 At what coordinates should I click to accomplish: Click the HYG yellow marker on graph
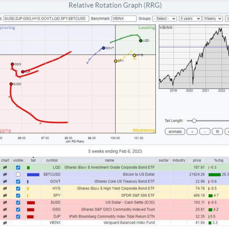134,55
